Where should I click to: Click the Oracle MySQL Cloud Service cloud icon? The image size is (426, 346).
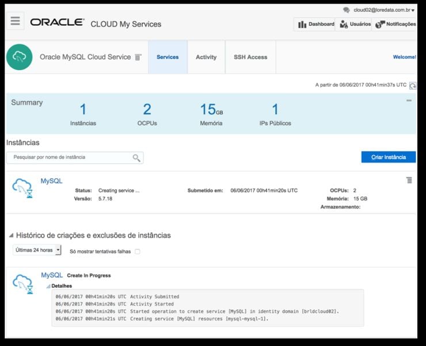click(x=19, y=57)
